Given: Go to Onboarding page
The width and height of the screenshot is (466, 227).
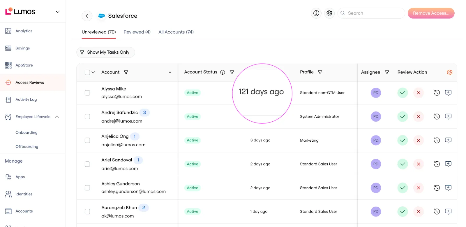Looking at the screenshot, I should [27, 133].
